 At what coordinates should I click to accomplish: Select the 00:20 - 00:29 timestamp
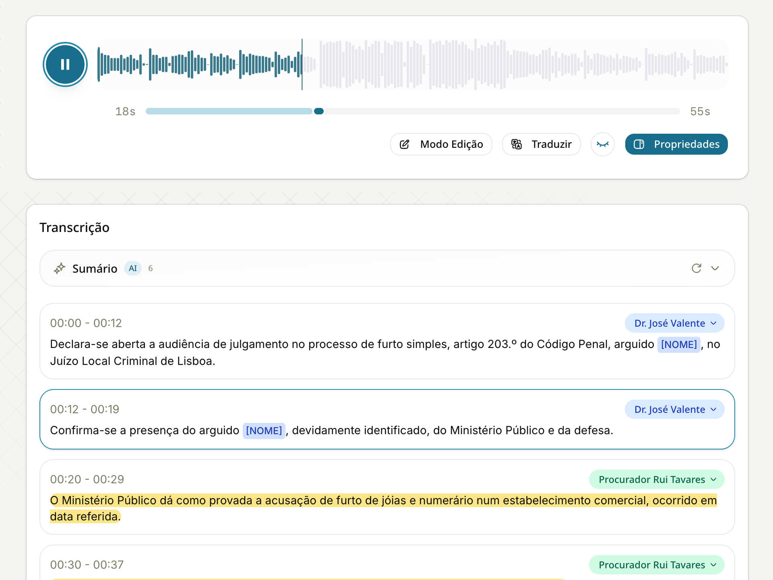tap(87, 479)
